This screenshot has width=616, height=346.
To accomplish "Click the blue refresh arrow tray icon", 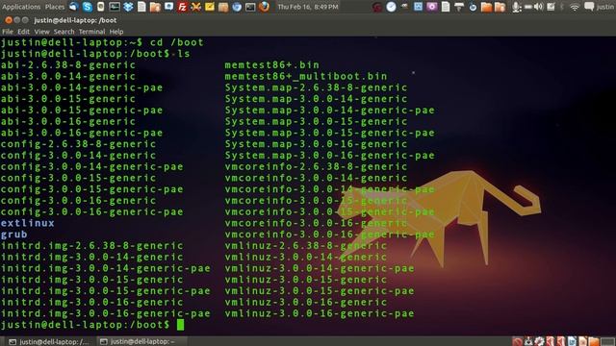I will tap(473, 7).
